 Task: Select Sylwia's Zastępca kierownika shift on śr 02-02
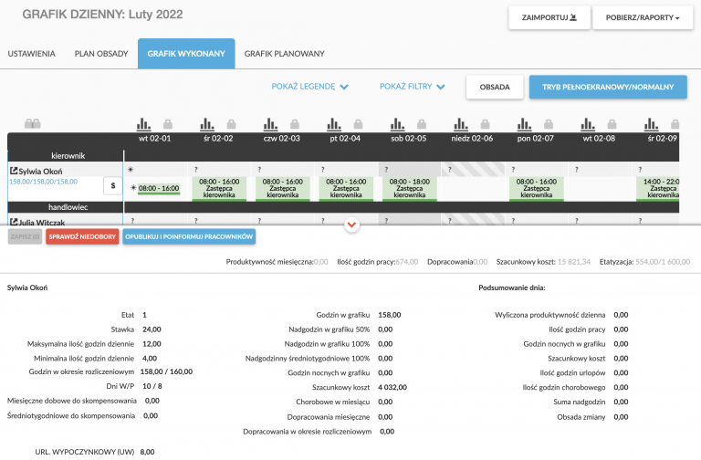[x=219, y=189]
